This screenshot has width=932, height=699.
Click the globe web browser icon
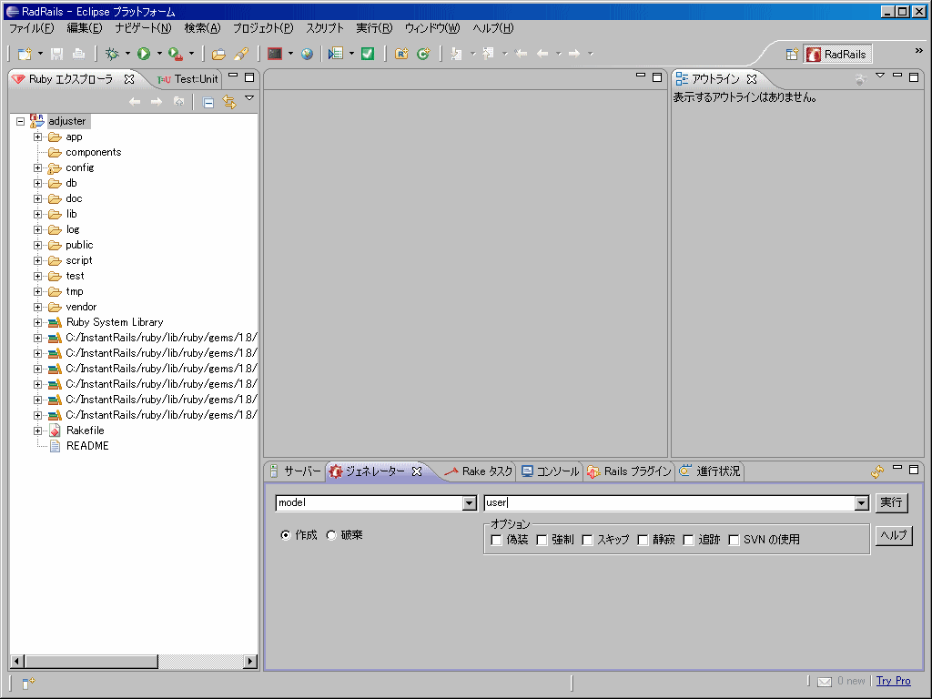(x=307, y=54)
